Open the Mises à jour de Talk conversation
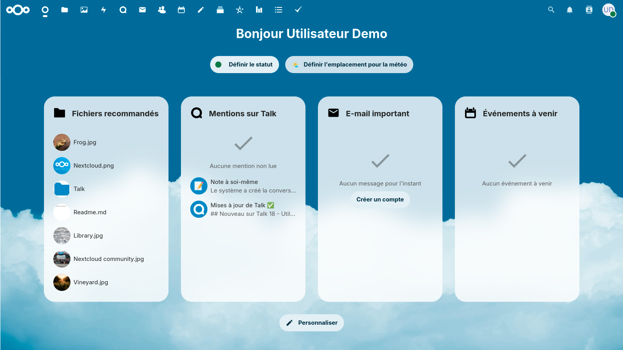623x350 pixels. point(243,209)
